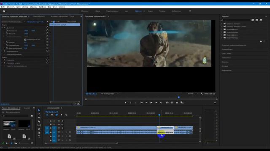270x151 pixels.
Task: Click the timeline add marker icon
Action: [62, 115]
